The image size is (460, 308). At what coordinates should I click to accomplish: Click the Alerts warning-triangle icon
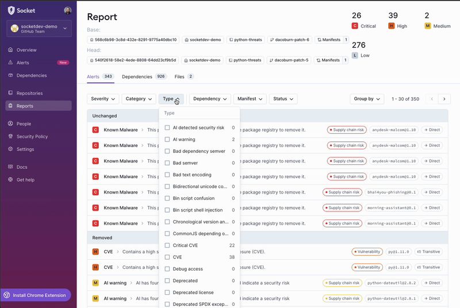(10, 63)
